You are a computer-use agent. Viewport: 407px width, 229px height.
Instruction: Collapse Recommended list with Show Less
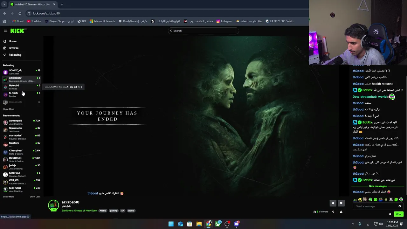[x=35, y=197]
